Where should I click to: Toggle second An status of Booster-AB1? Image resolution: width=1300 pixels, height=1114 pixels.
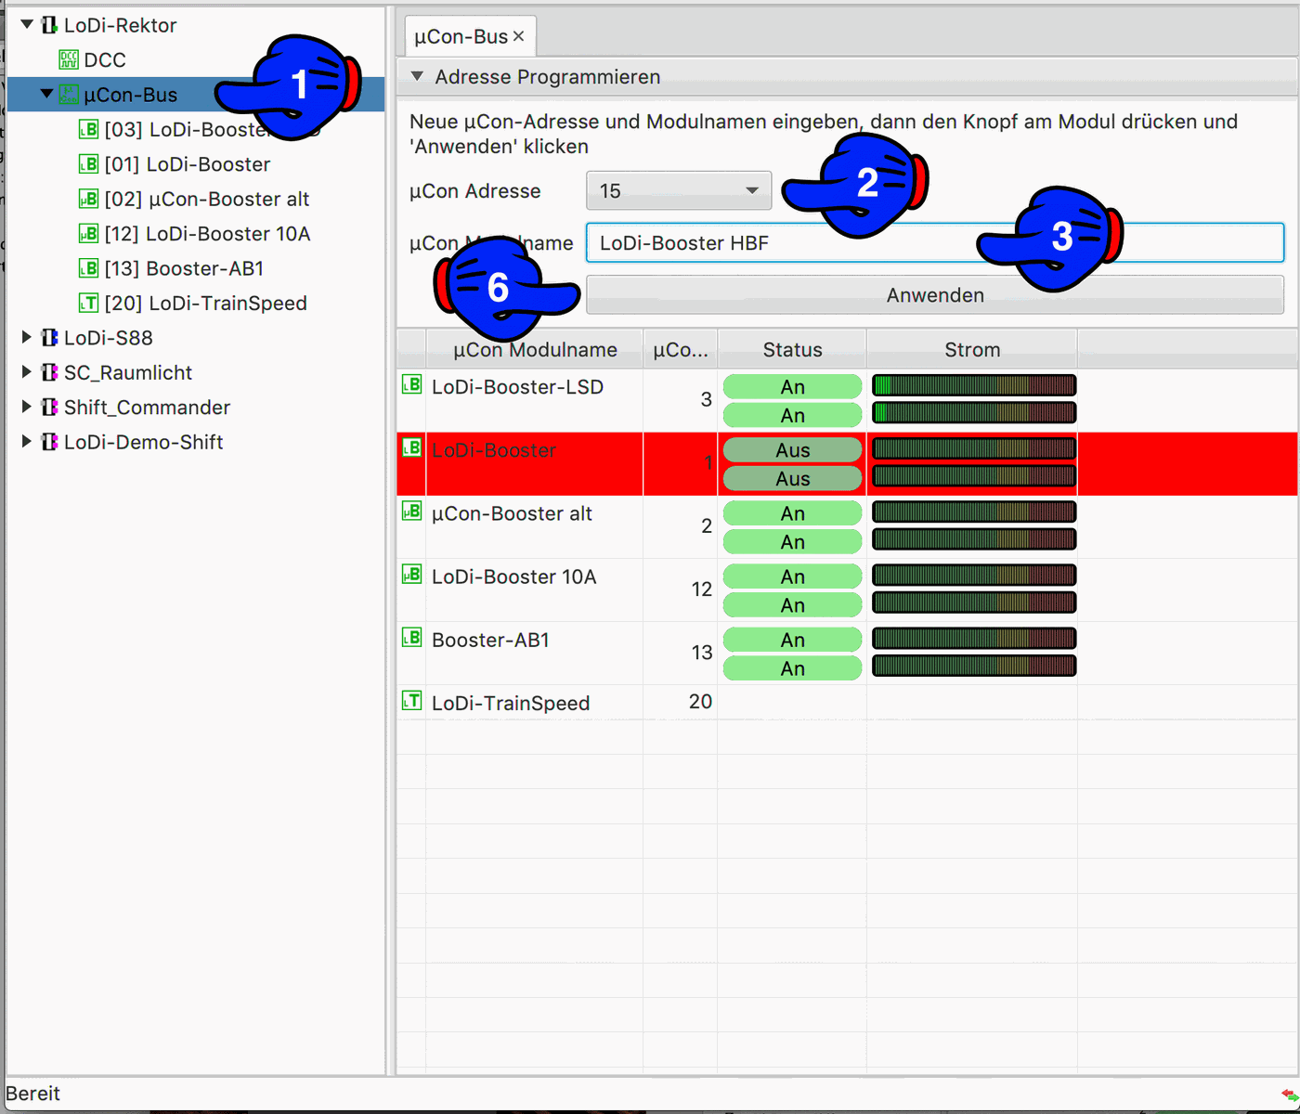(x=792, y=667)
